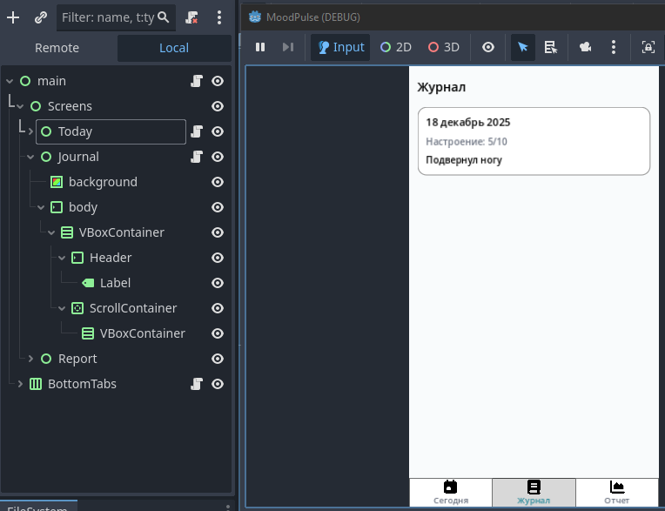Open the game toolbar three-dot options menu
Viewport: 665px width, 511px height.
615,47
